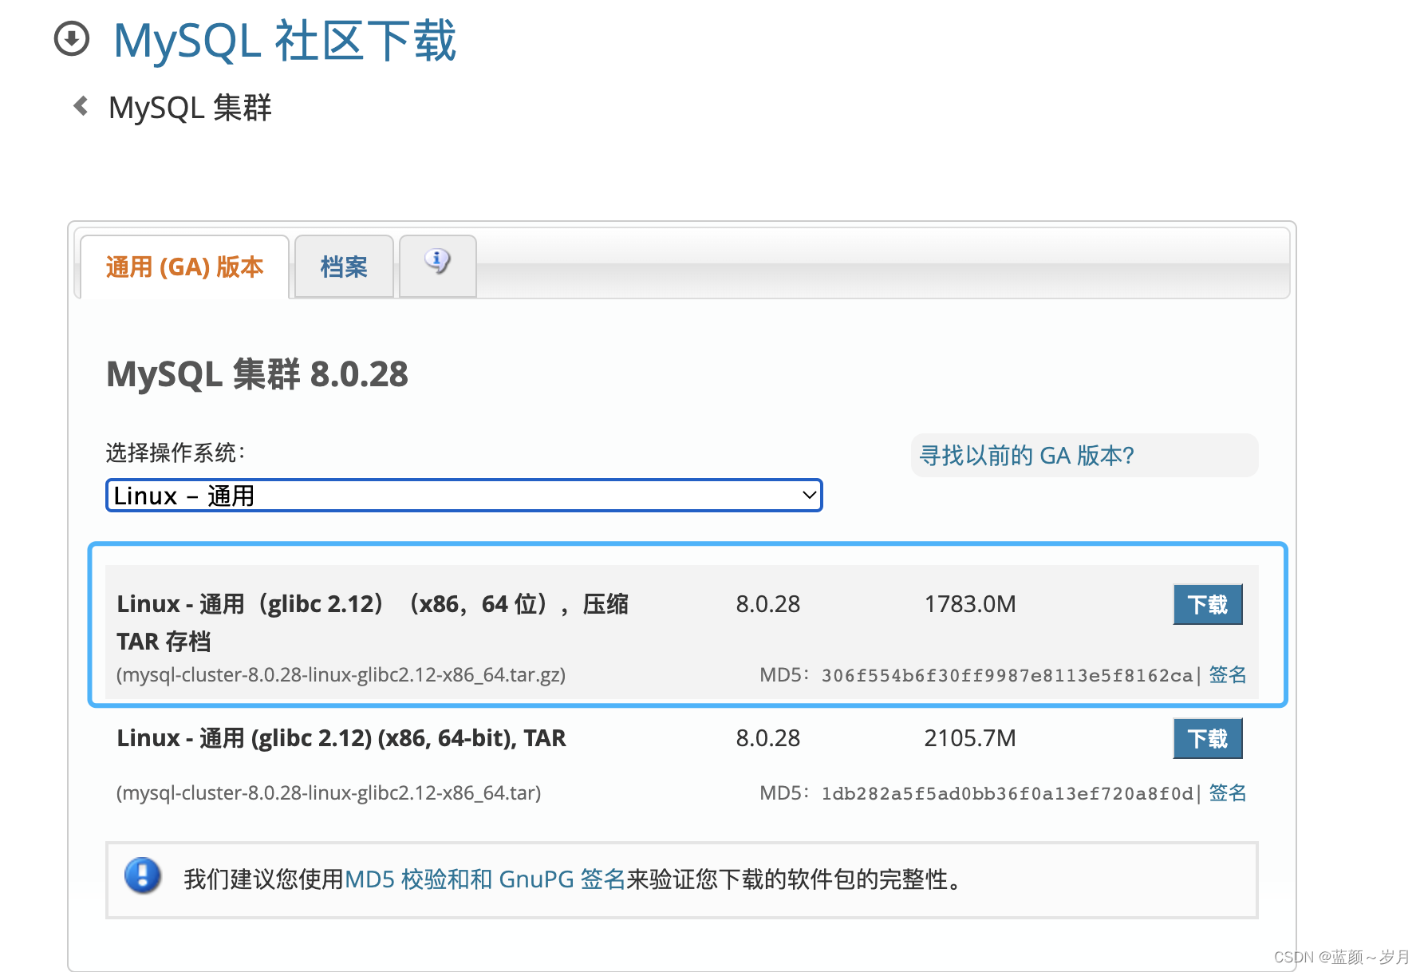
Task: Click the 1783.0M file size value
Action: click(970, 604)
